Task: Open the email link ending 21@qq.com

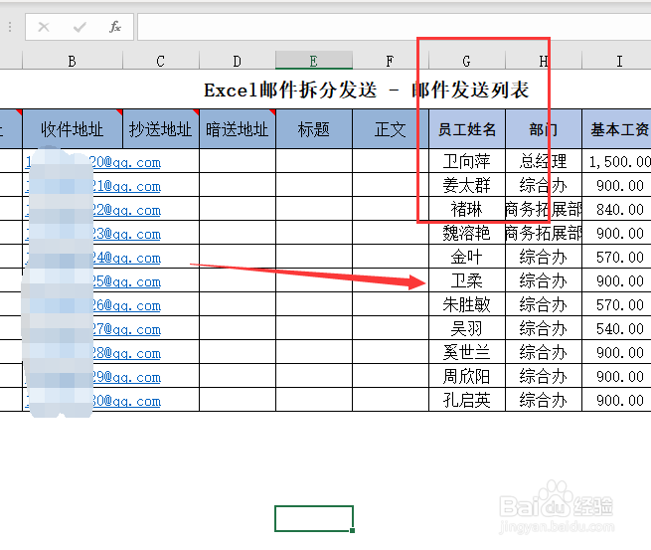Action: 125,187
